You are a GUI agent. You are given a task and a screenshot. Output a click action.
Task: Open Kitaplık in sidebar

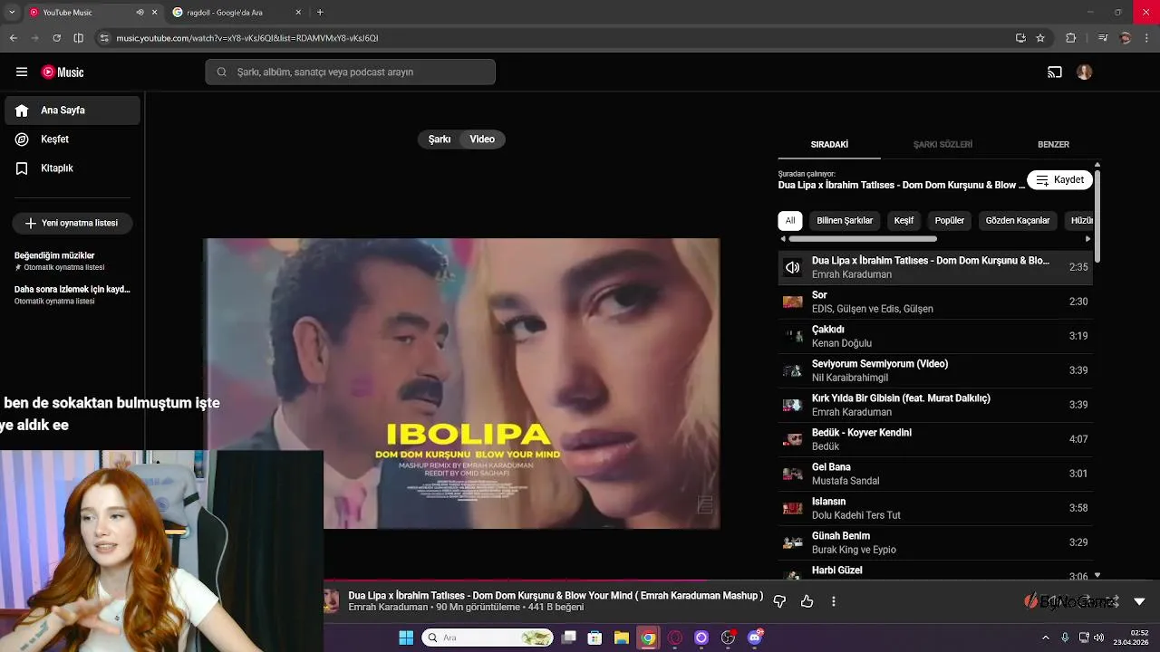point(72,168)
